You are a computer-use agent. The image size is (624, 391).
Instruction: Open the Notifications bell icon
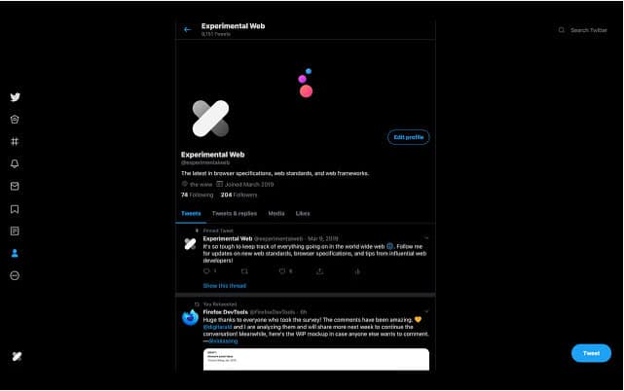point(15,163)
